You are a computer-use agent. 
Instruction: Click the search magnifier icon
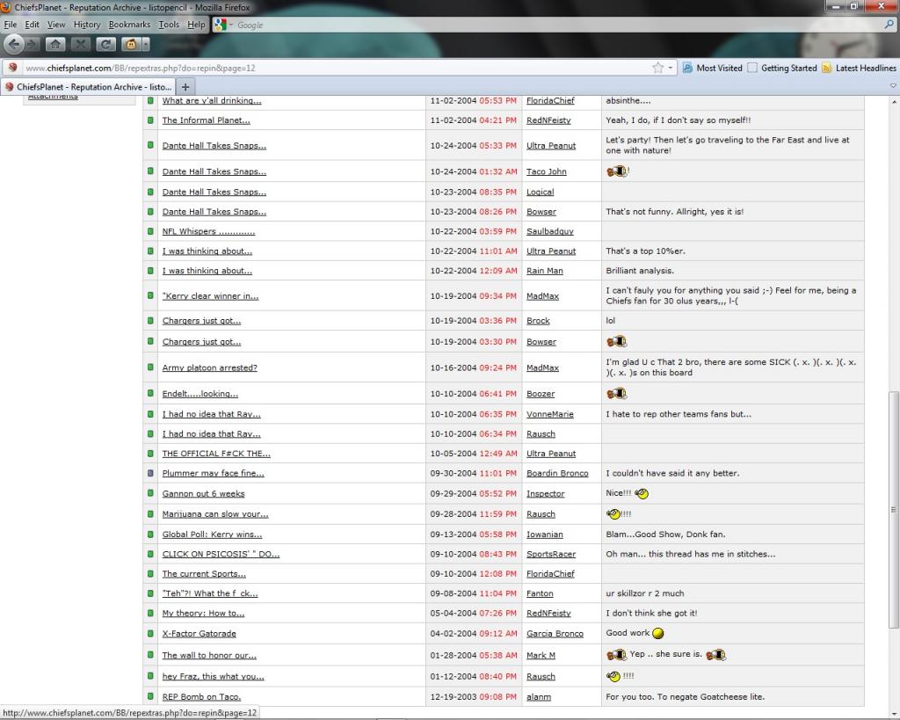(x=889, y=25)
